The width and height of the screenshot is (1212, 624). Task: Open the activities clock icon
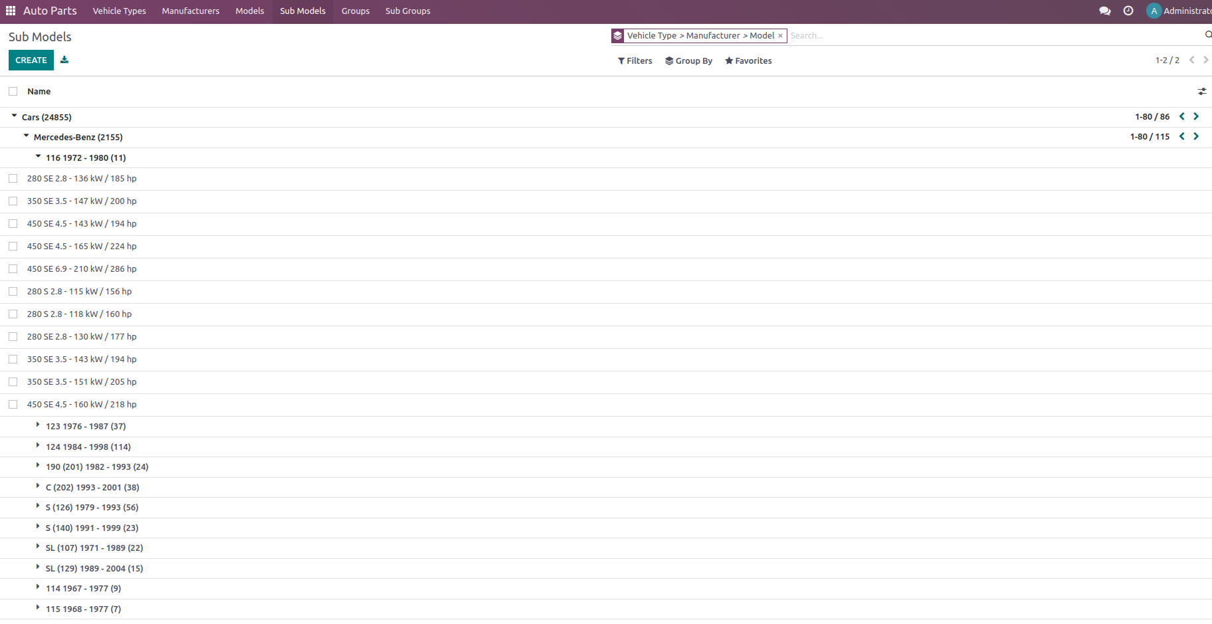1128,11
